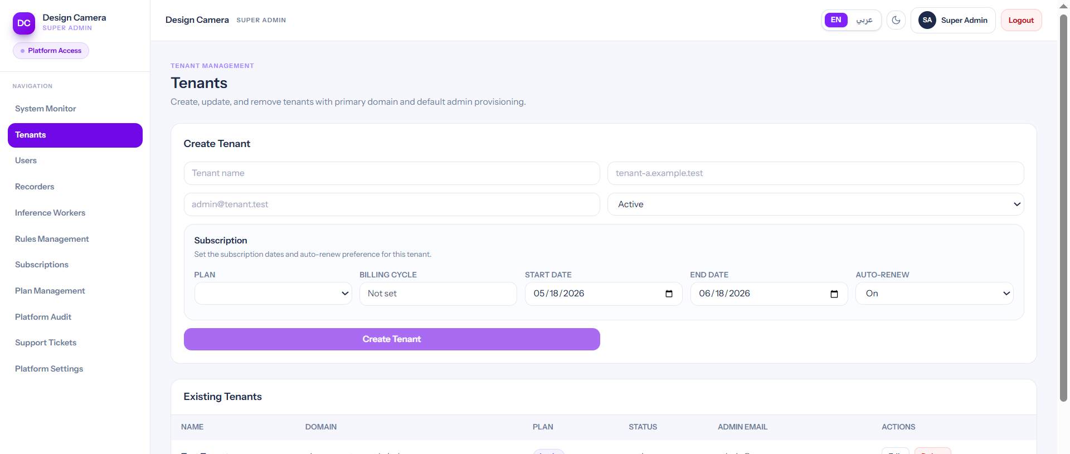Screen dimensions: 1070x454
Task: Go to Users page
Action: (x=75, y=160)
